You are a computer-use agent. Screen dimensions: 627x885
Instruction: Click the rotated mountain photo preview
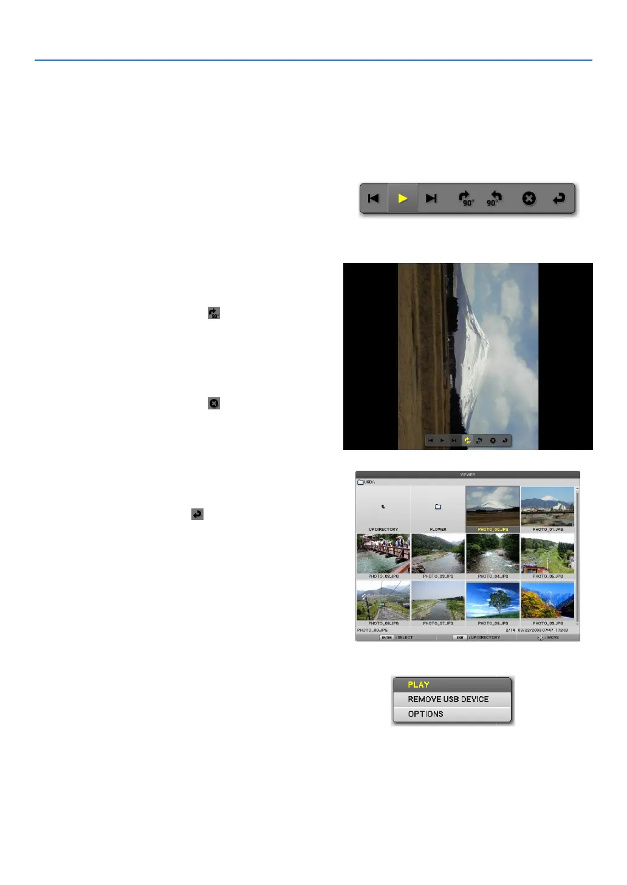[x=468, y=357]
